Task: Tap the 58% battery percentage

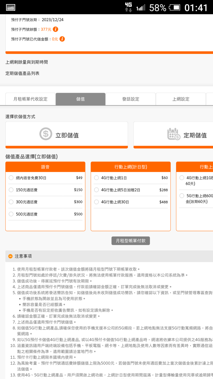Action: (158, 8)
